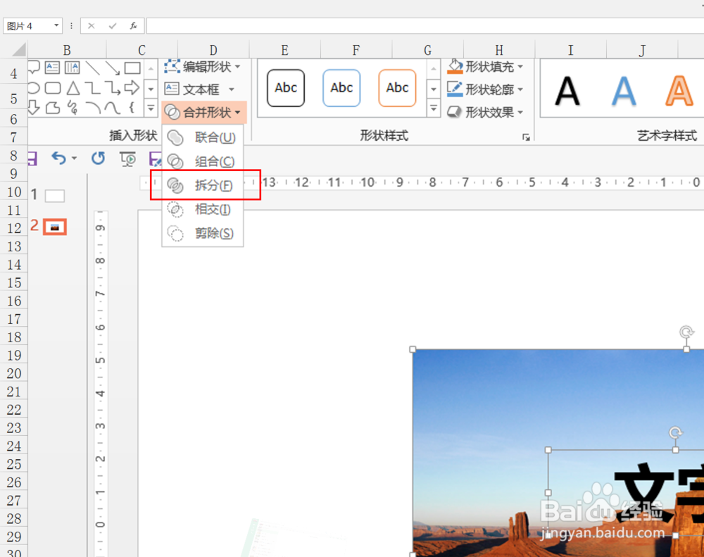Viewport: 704px width, 557px height.
Task: Apply the blue WordArt A style
Action: [x=624, y=91]
